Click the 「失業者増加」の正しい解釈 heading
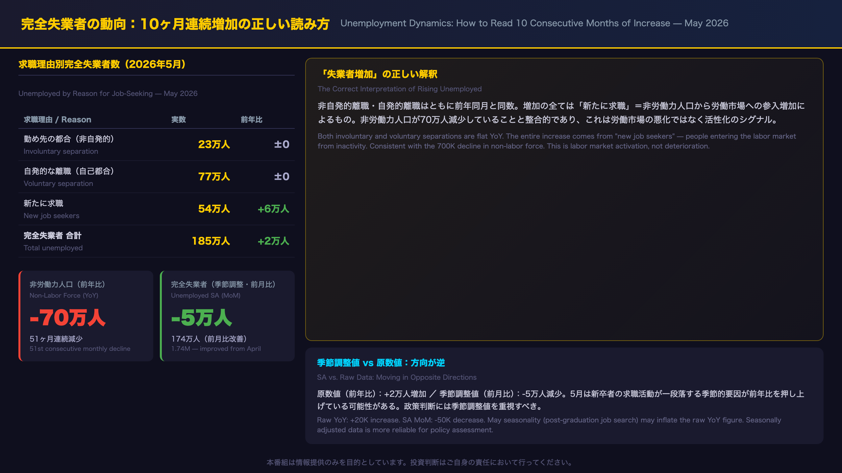The image size is (842, 473). pos(378,74)
